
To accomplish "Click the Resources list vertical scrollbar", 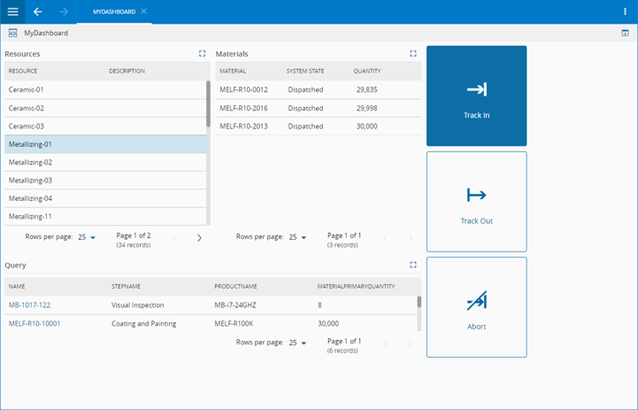I will pyautogui.click(x=209, y=104).
